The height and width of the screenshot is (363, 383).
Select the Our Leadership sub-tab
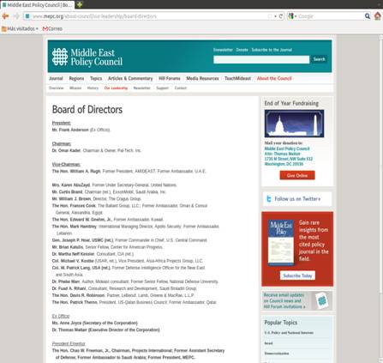tap(116, 88)
